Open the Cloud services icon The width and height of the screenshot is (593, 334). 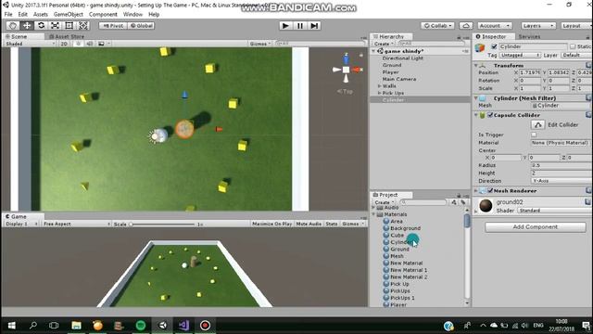466,25
